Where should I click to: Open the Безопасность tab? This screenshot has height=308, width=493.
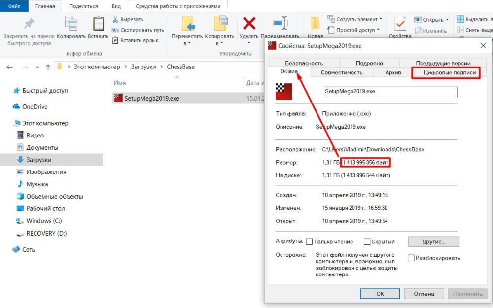304,63
